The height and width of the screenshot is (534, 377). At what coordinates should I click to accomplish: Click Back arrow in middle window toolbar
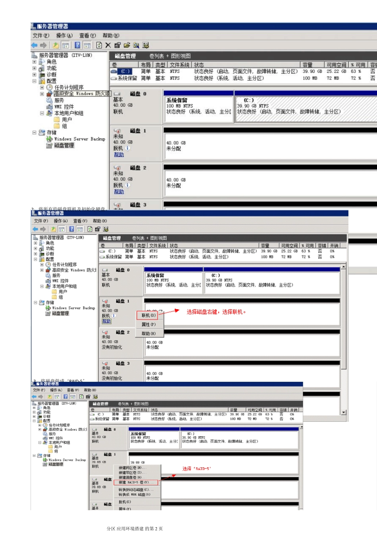point(35,229)
